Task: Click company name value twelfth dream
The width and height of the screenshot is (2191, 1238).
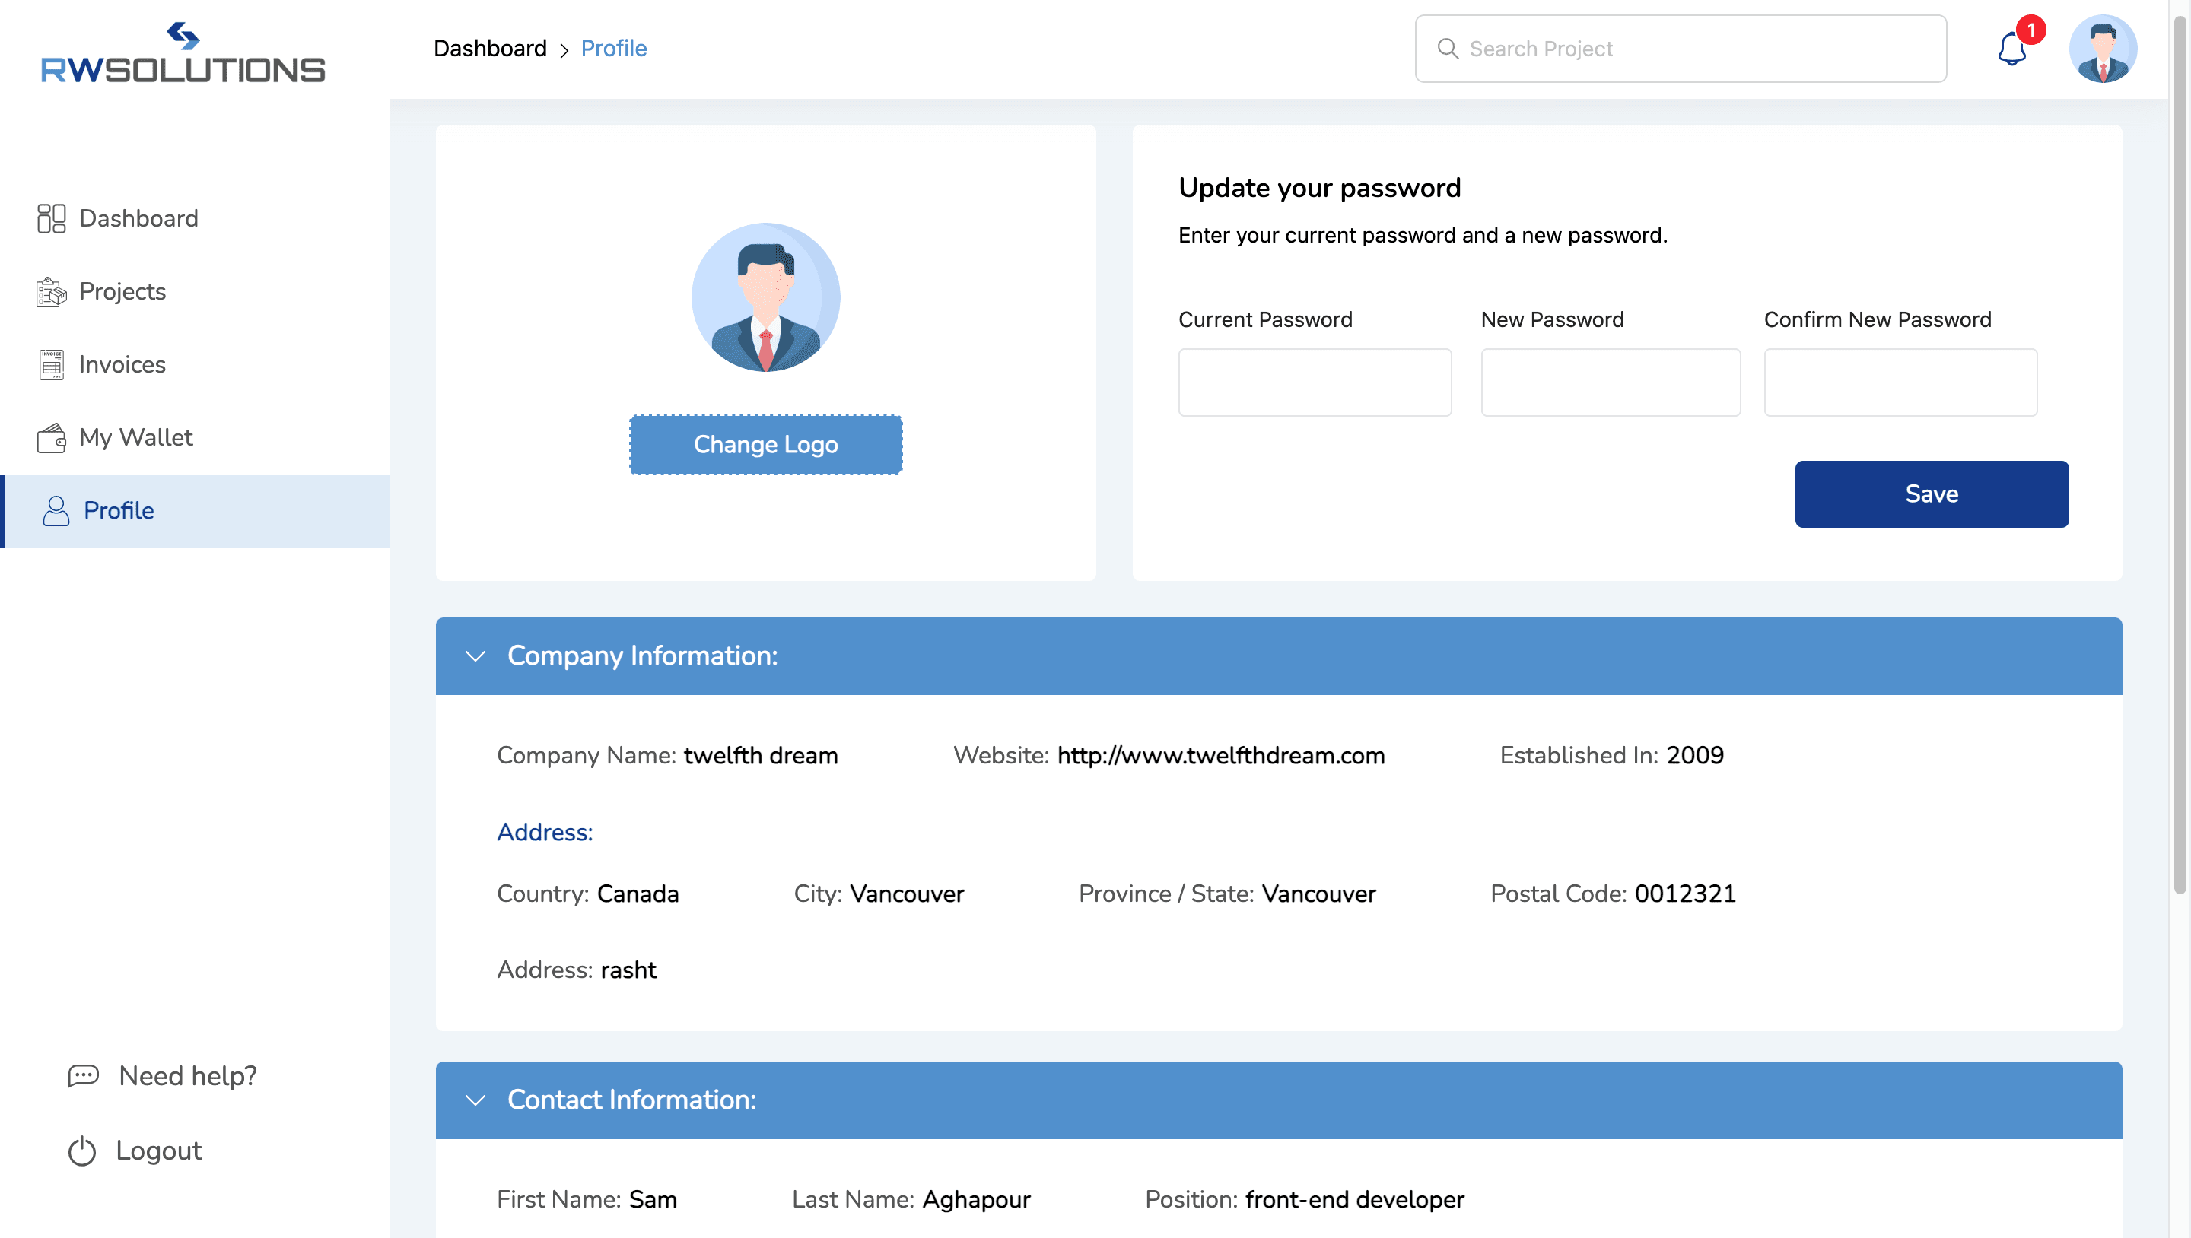Action: click(x=761, y=756)
